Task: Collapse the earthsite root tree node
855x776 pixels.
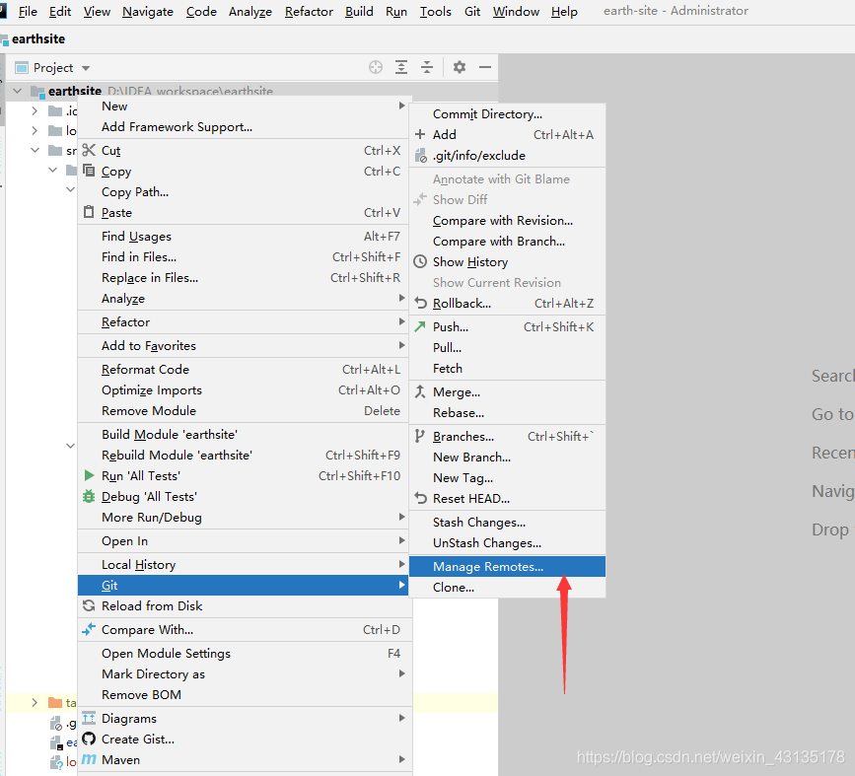Action: (x=18, y=91)
